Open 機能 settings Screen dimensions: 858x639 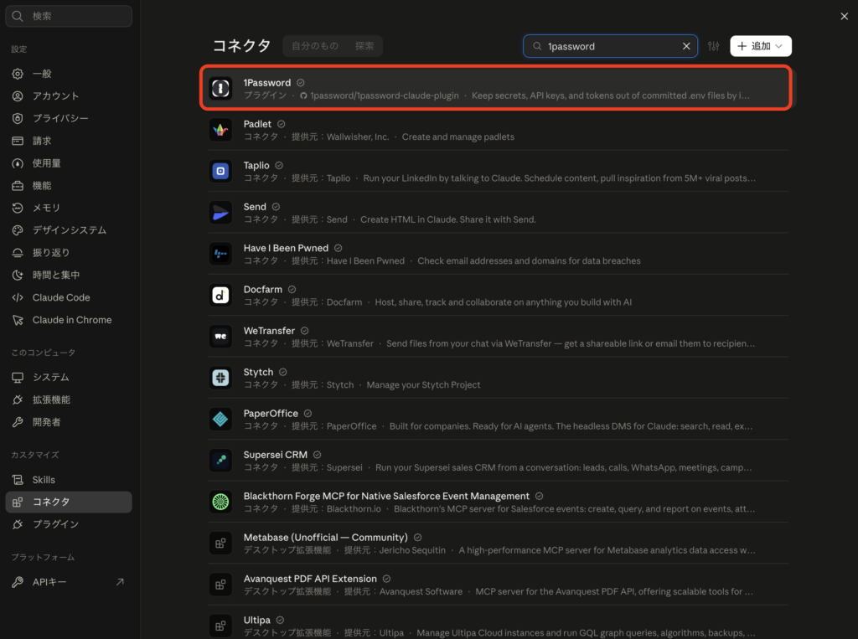pos(69,185)
